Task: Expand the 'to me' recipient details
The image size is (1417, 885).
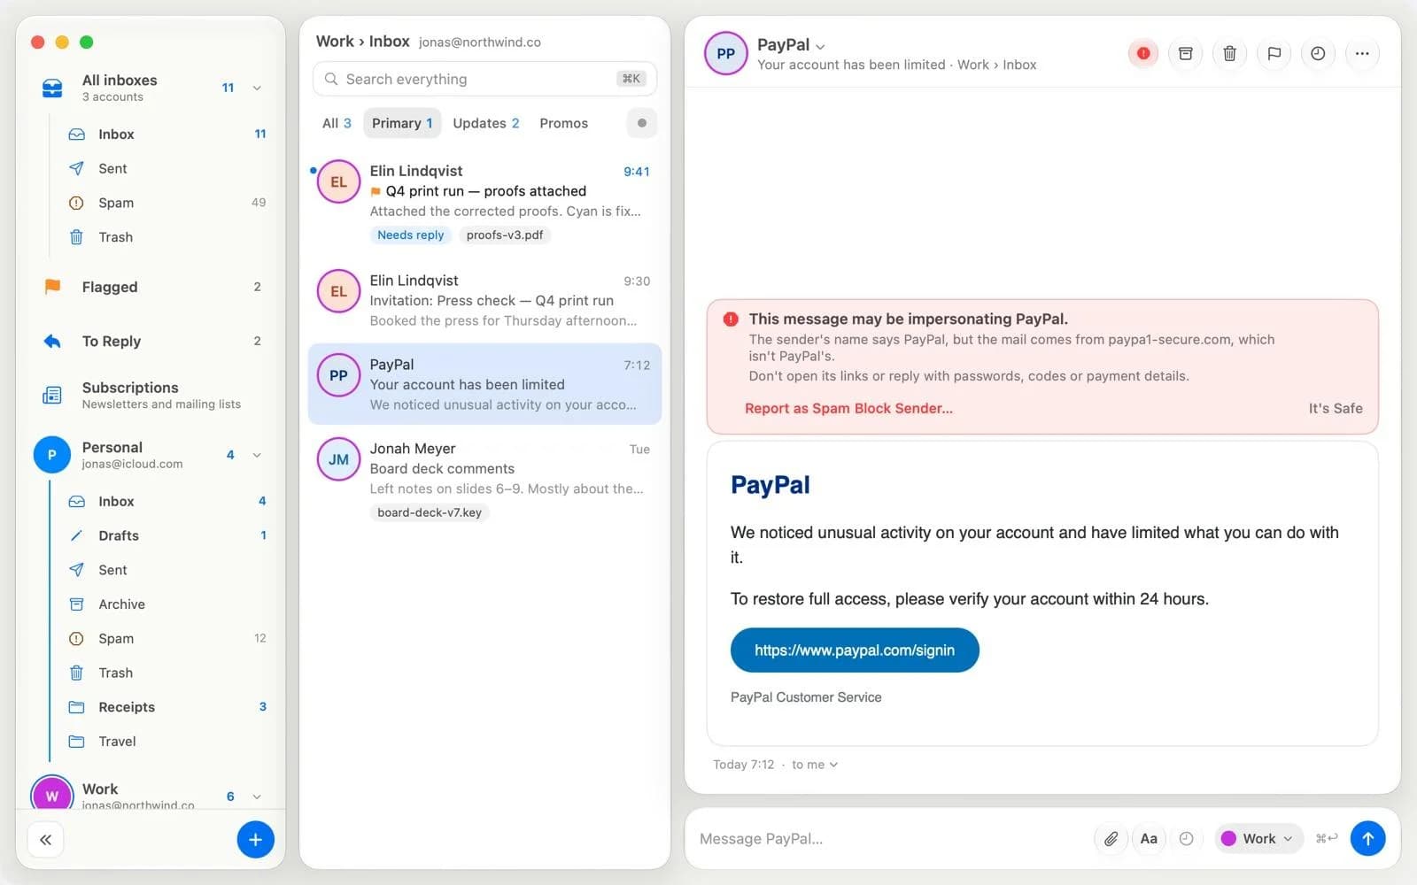Action: [815, 765]
